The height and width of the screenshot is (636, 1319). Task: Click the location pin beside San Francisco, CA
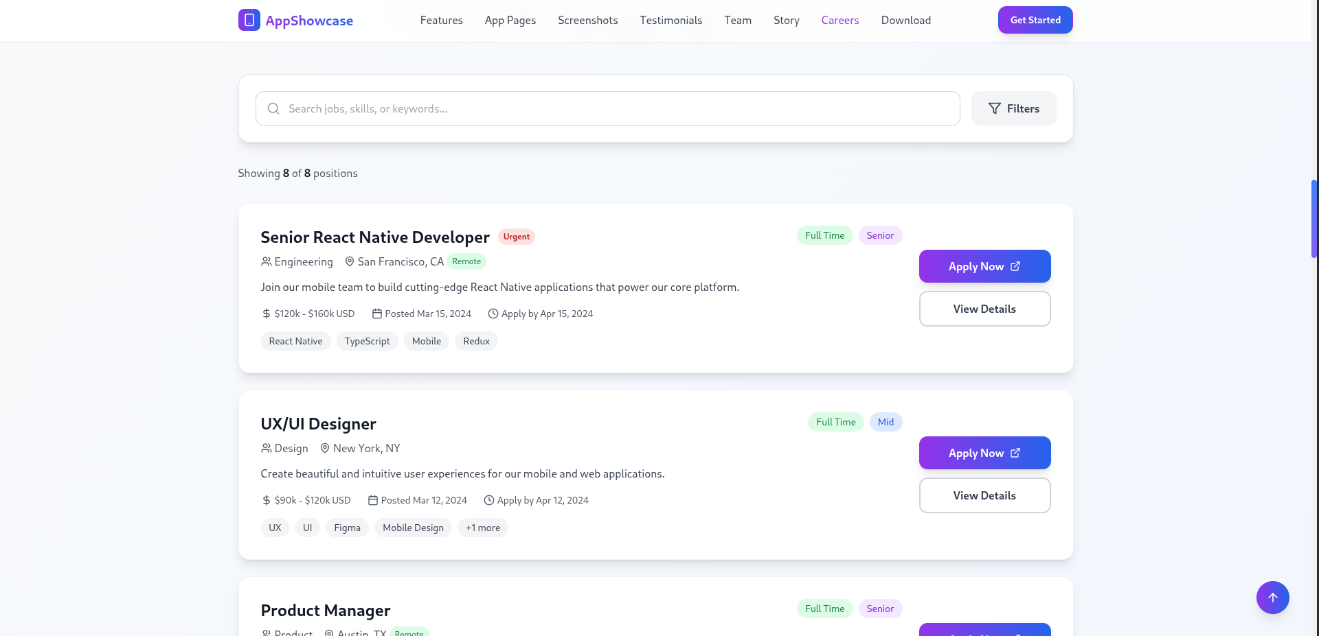tap(350, 261)
